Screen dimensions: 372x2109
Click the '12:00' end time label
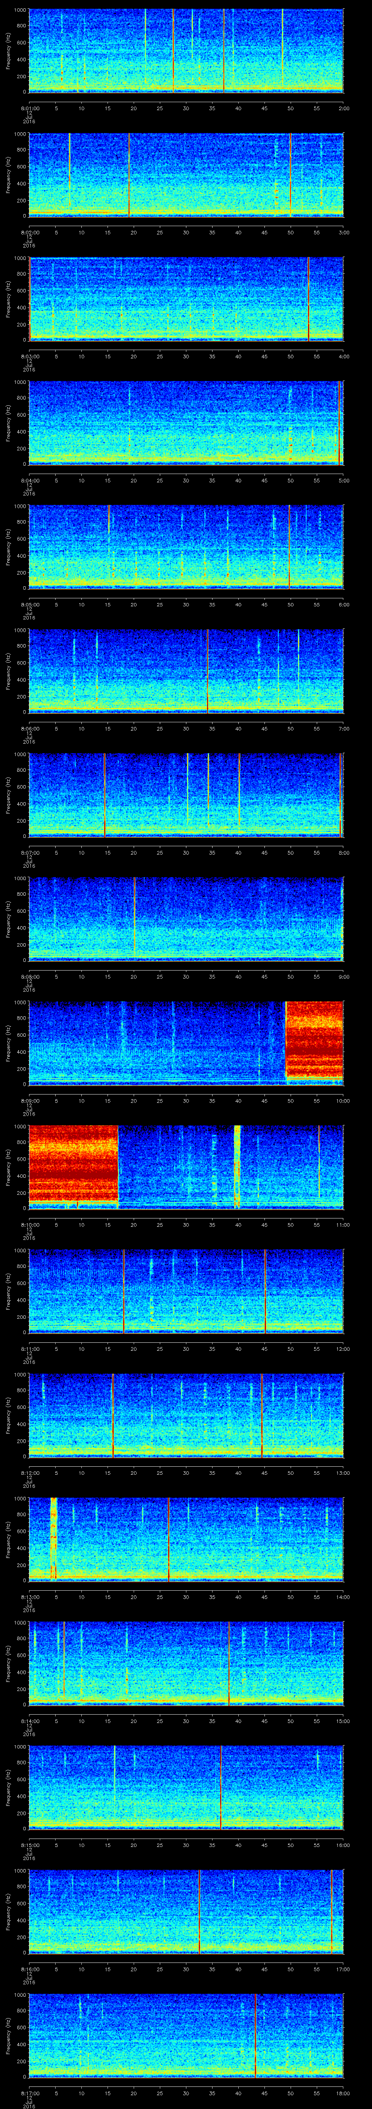pyautogui.click(x=343, y=1349)
